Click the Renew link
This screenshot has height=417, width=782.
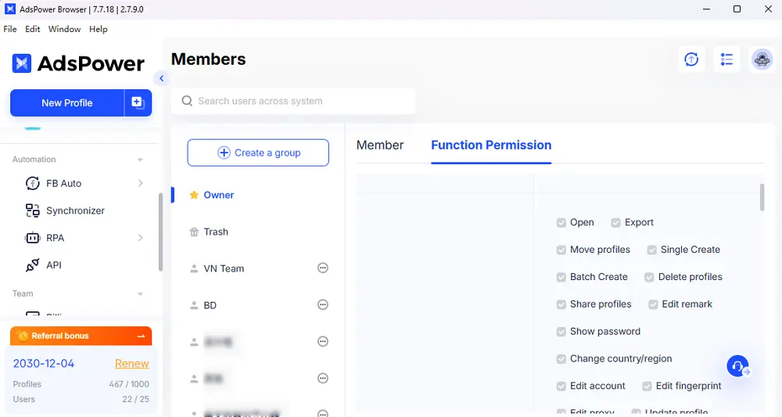point(131,363)
